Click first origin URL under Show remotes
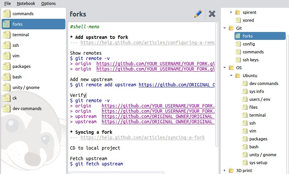 coord(156,64)
